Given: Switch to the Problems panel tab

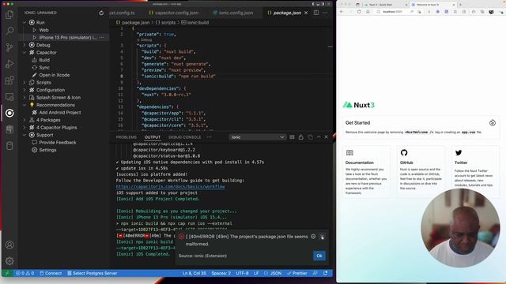Looking at the screenshot, I should (x=126, y=137).
